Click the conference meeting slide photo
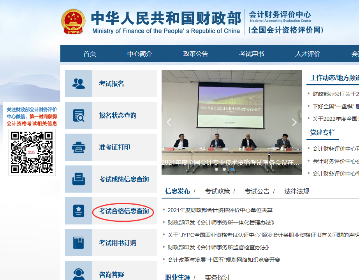The image size is (359, 280). [x=232, y=117]
